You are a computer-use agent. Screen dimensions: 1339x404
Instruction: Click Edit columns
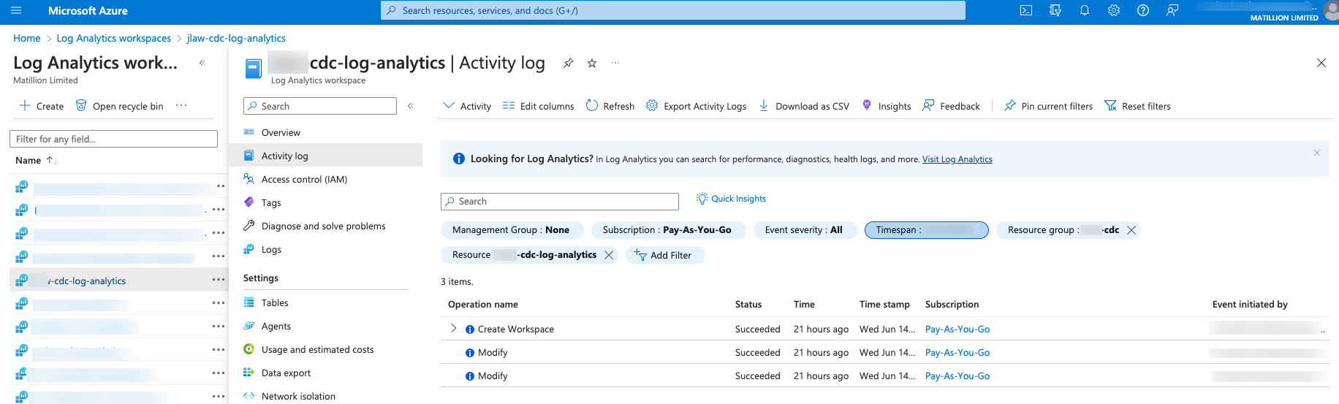pos(539,106)
